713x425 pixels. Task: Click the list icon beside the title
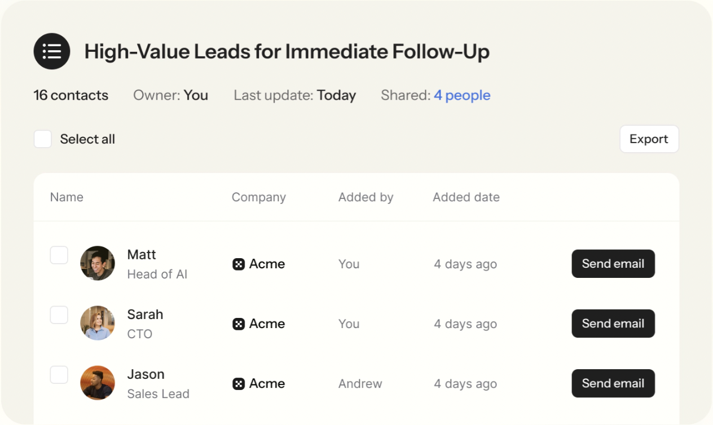tap(52, 51)
